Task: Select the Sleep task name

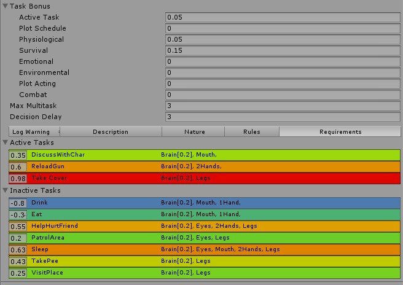Action: click(x=40, y=249)
